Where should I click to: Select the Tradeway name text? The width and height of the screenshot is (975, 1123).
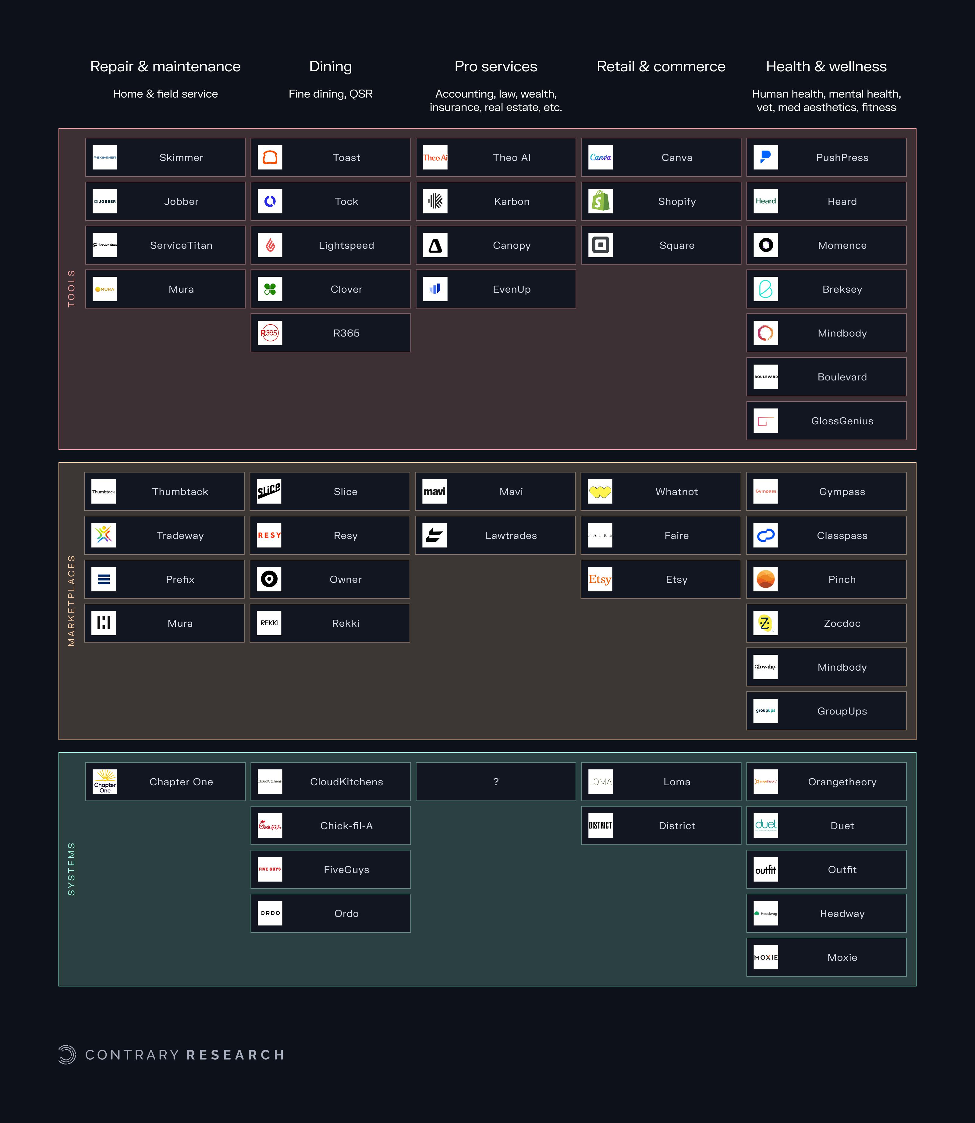click(x=180, y=536)
